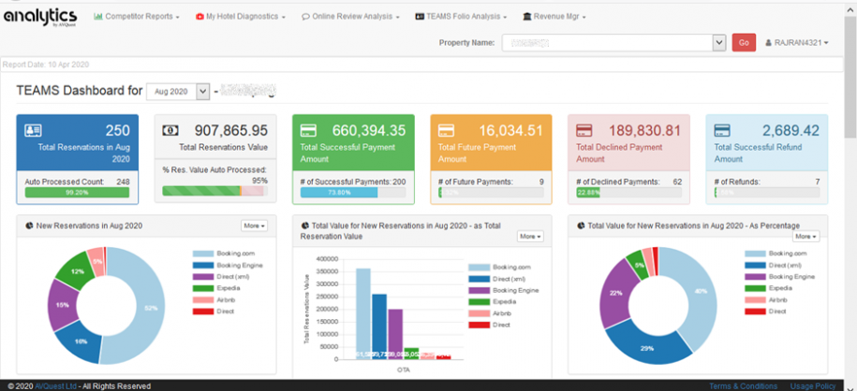Click the ID card icon on Total Reservations tile
Image resolution: width=857 pixels, height=391 pixels.
click(35, 130)
